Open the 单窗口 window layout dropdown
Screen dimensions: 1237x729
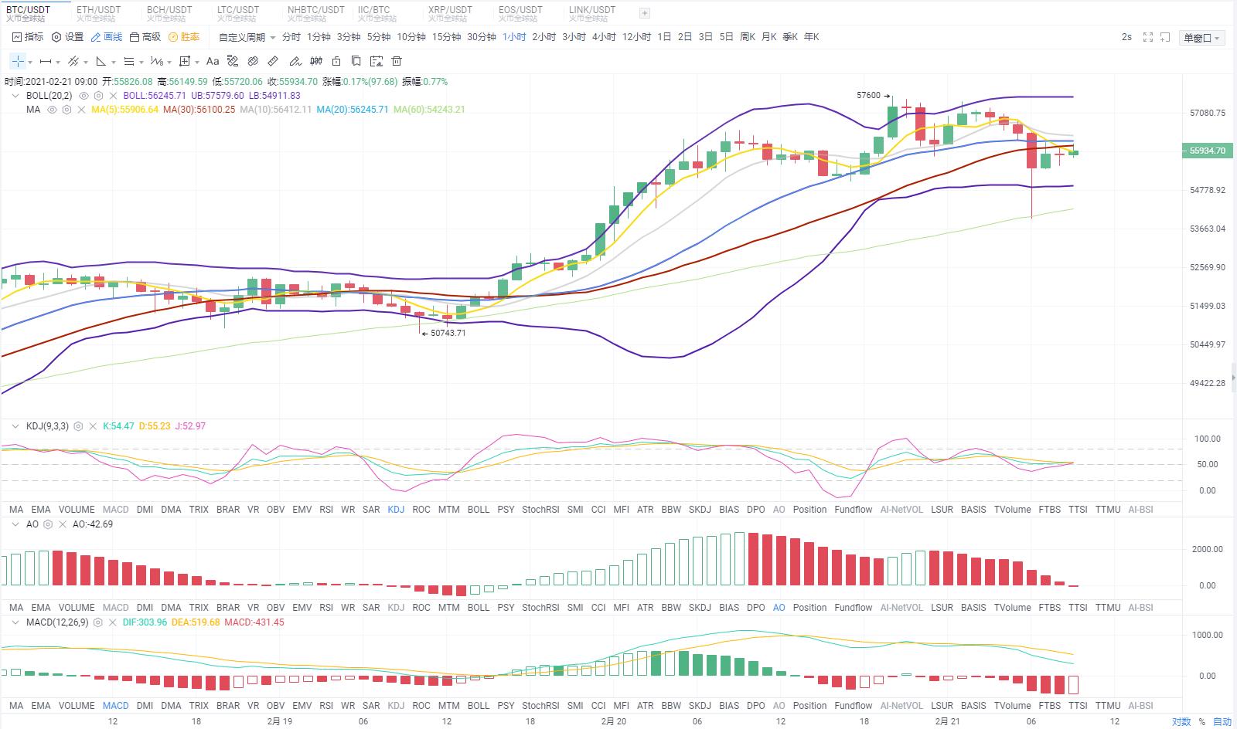[1201, 38]
